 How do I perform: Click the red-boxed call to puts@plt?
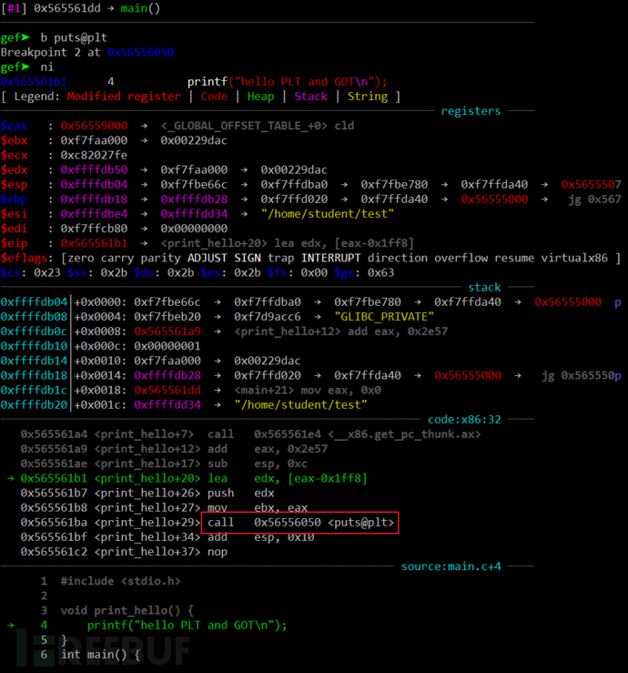pyautogui.click(x=300, y=523)
